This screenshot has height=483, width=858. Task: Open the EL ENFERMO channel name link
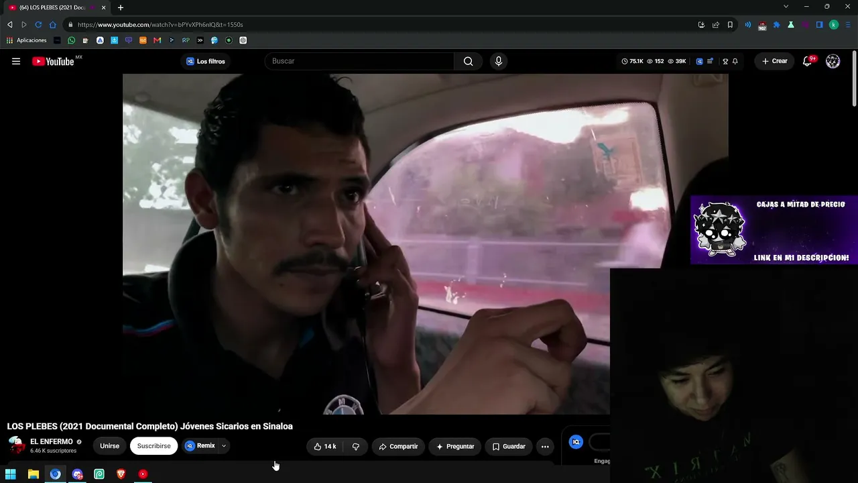(x=52, y=442)
